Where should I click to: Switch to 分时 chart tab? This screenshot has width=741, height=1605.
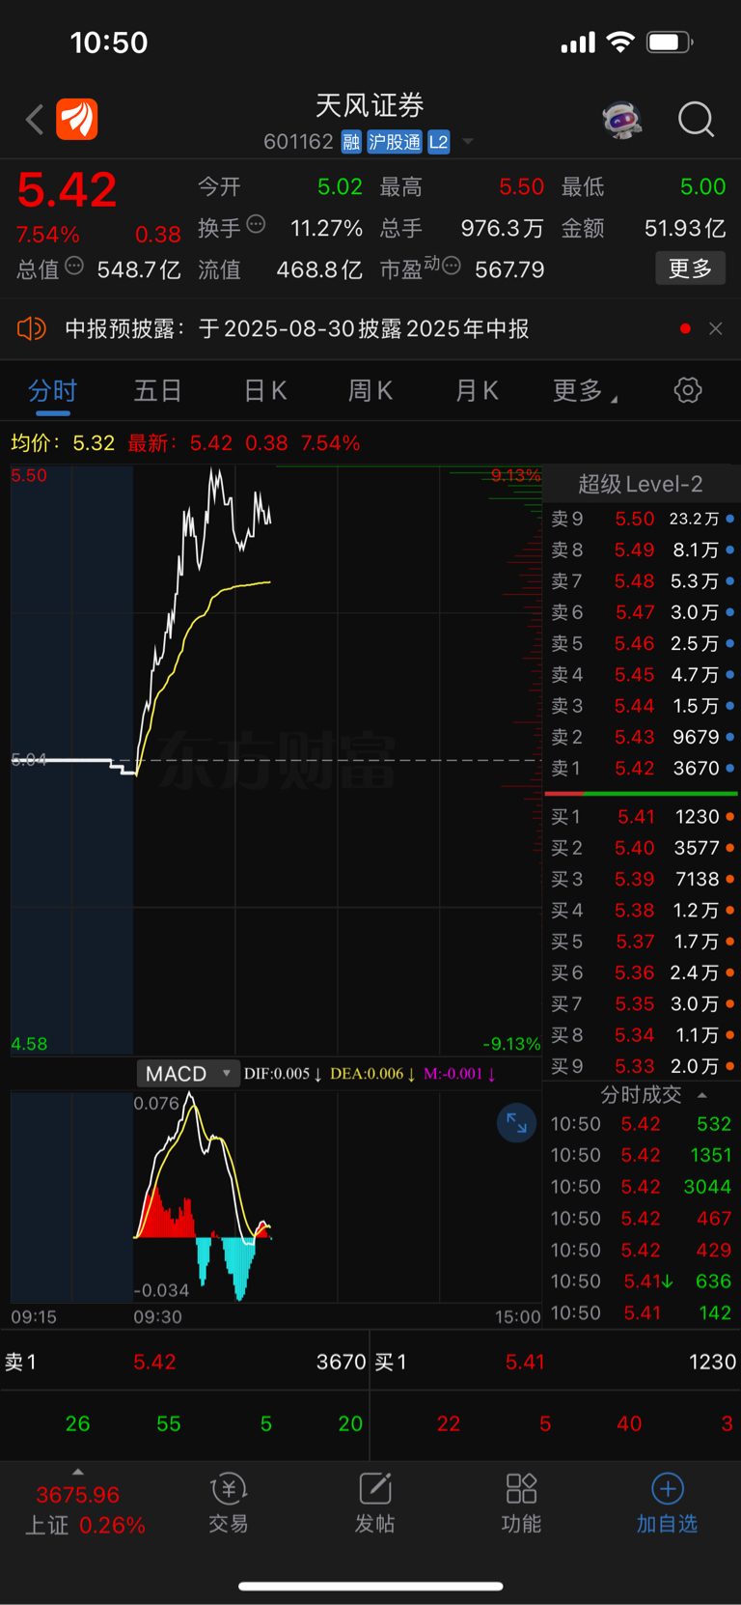(52, 391)
